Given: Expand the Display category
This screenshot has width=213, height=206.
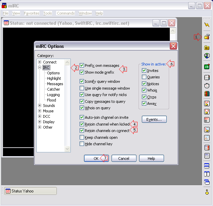Looking at the screenshot, I should 39,121.
